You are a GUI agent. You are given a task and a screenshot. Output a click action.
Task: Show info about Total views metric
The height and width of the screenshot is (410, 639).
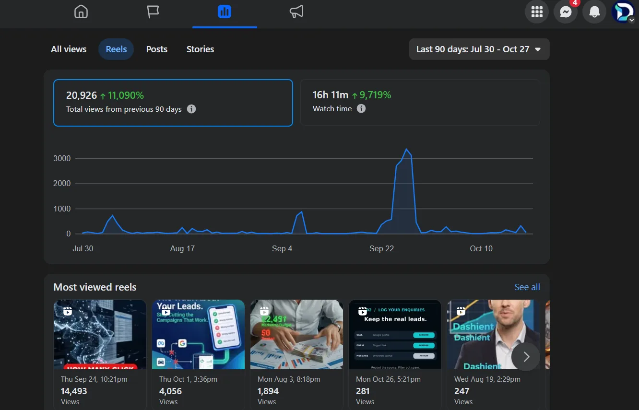(191, 109)
